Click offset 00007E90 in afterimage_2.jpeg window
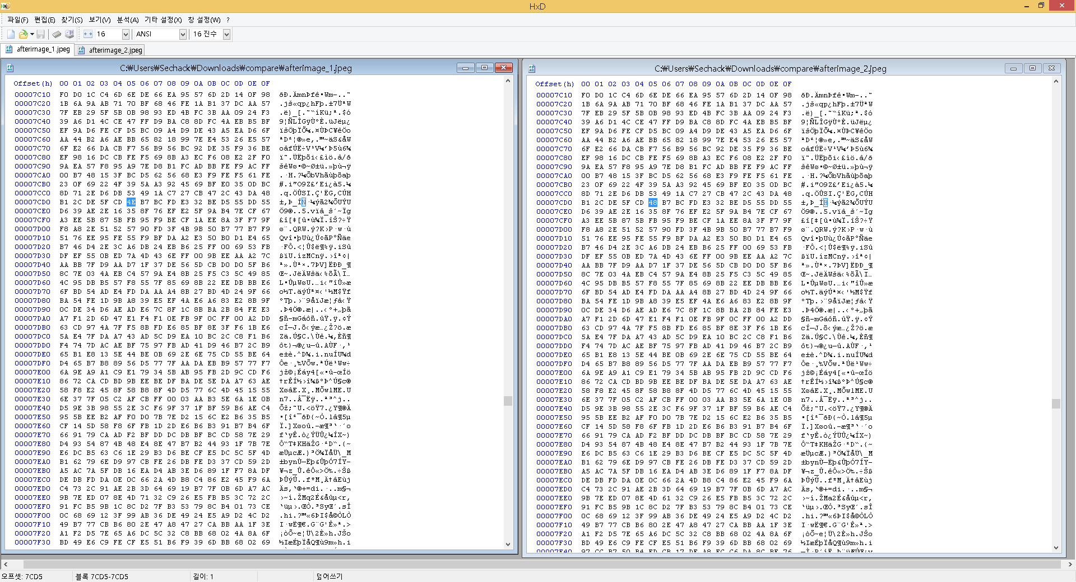The height and width of the screenshot is (582, 1076). click(554, 453)
